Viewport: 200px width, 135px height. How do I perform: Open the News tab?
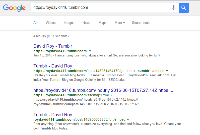87,23
